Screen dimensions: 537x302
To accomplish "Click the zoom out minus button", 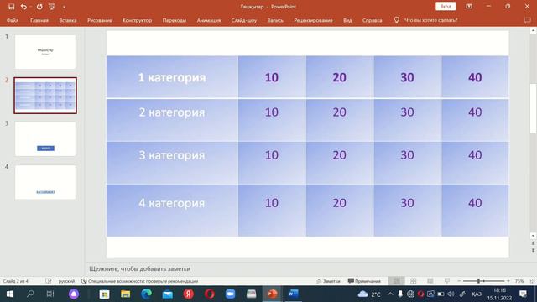I will pyautogui.click(x=459, y=281).
